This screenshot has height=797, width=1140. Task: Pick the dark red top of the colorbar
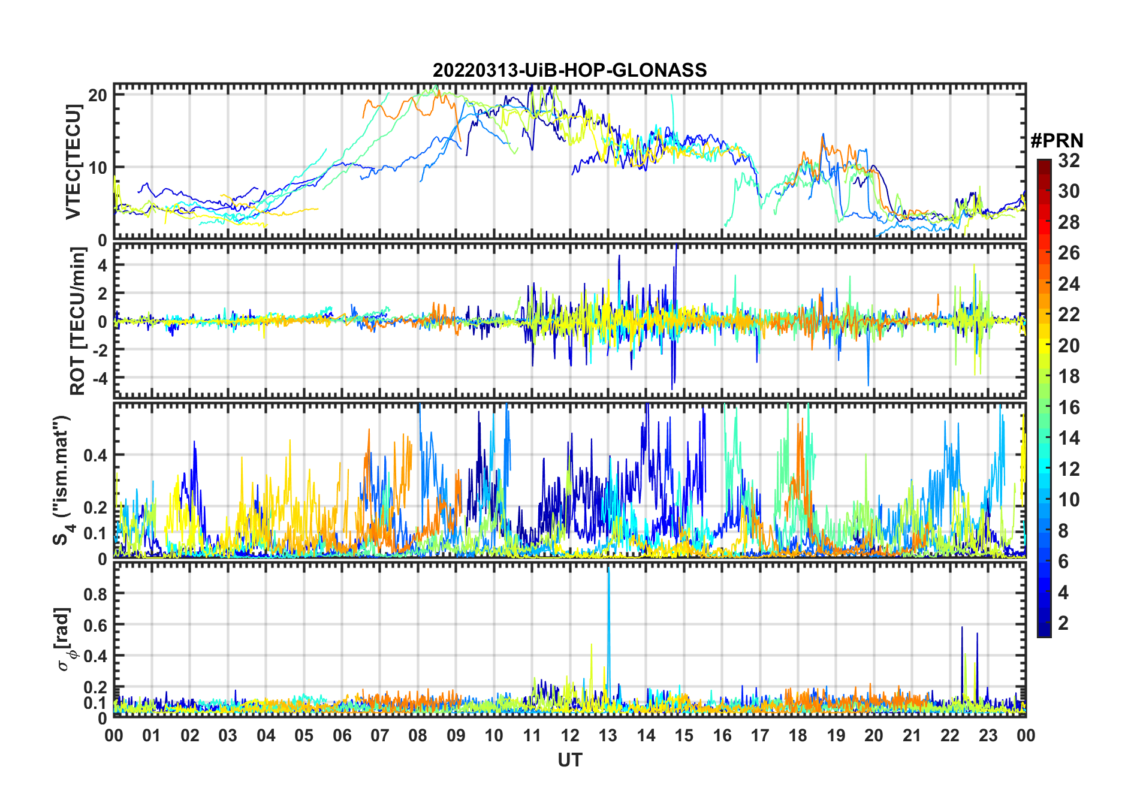click(x=1044, y=164)
